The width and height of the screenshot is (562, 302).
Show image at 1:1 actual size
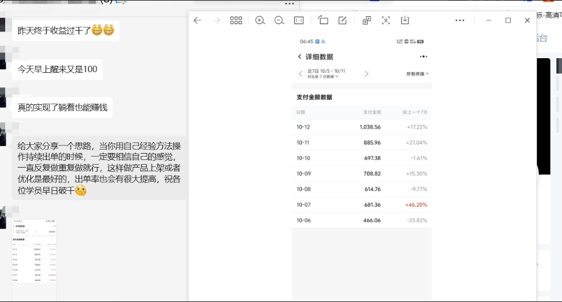pyautogui.click(x=299, y=20)
